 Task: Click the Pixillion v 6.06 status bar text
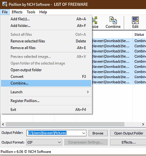(26, 152)
